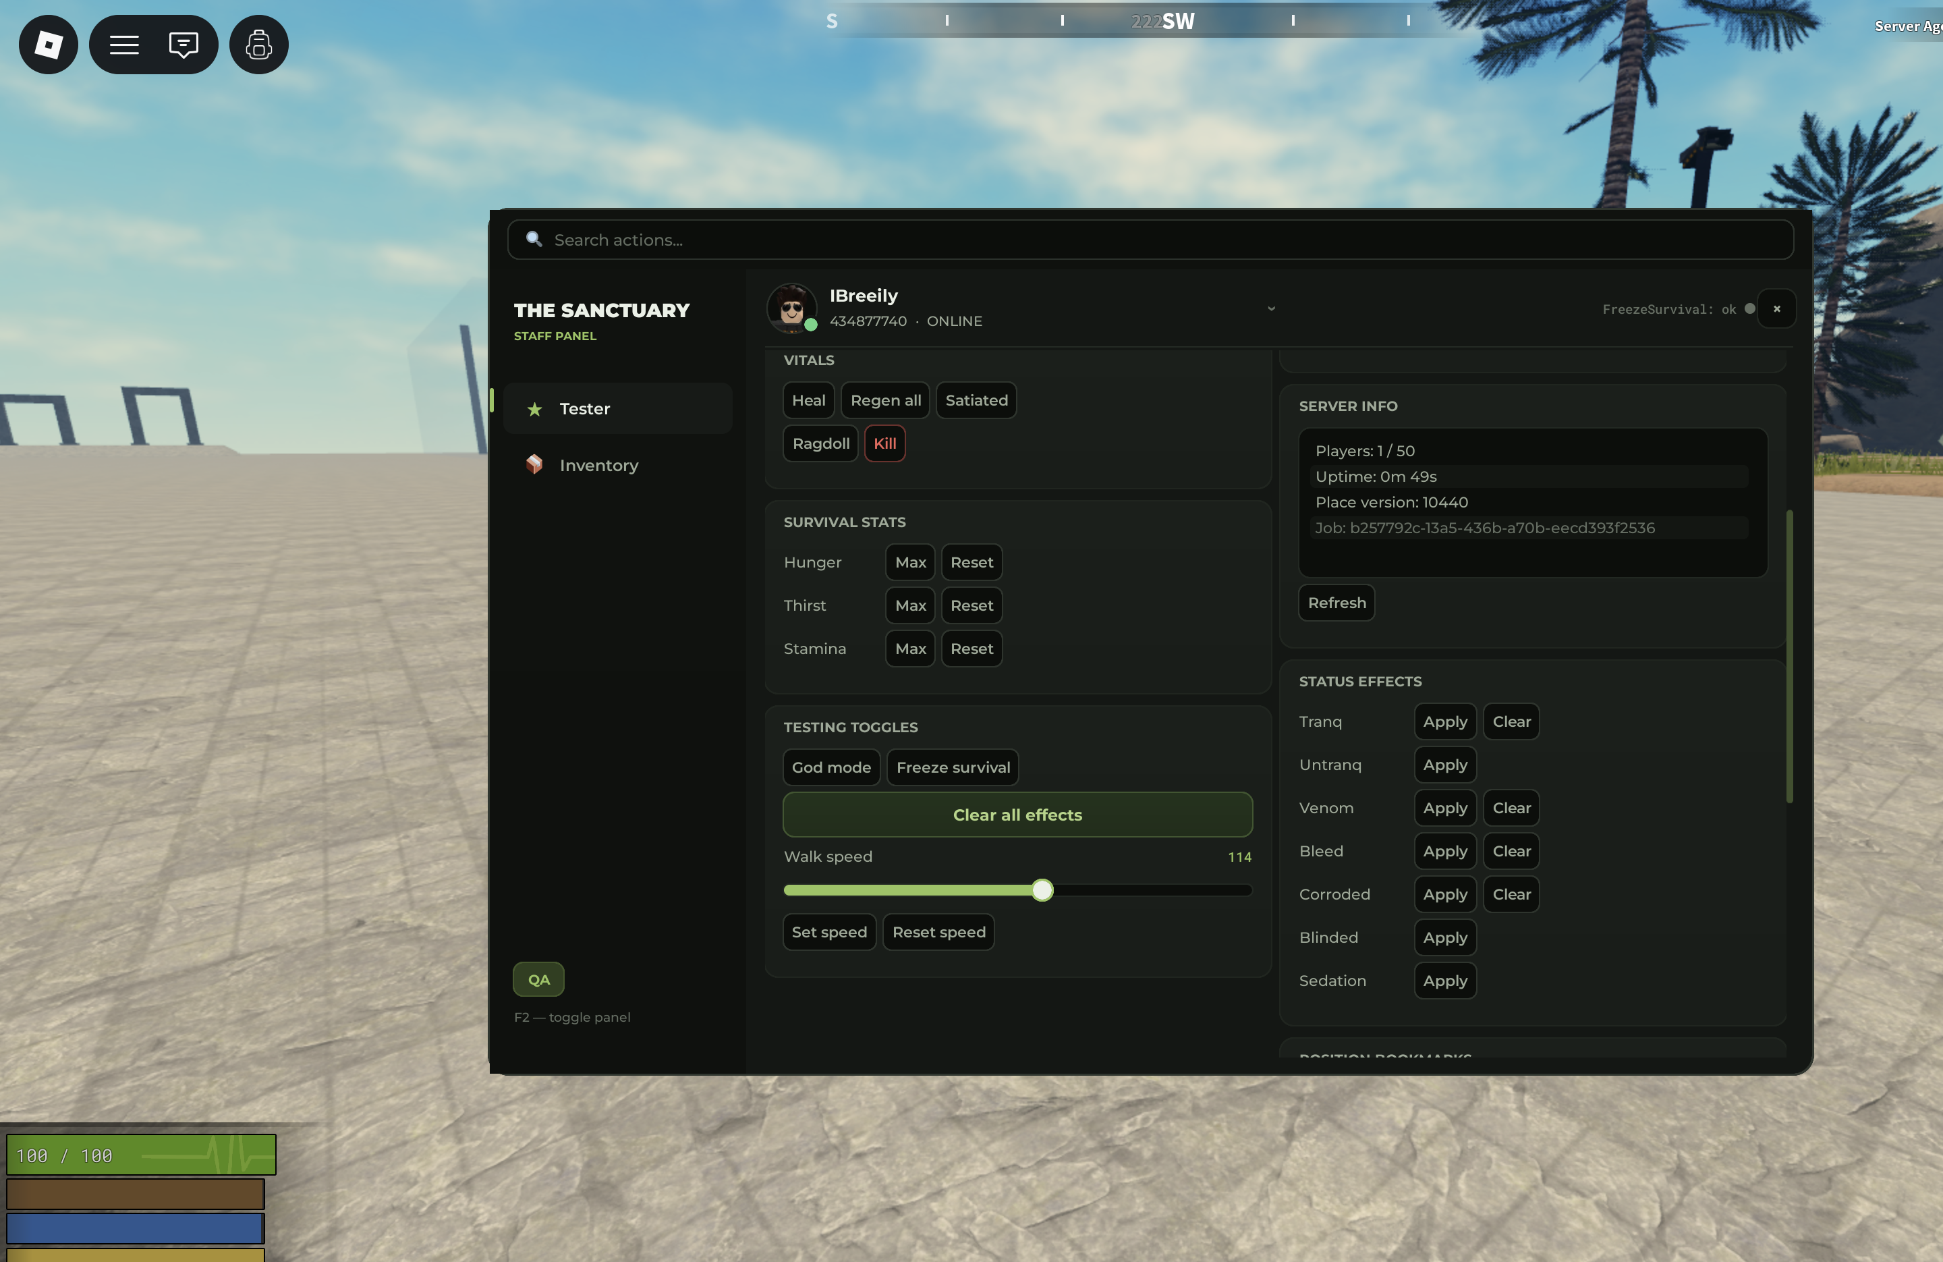Click the panel's vertical scrollbar
Image resolution: width=1943 pixels, height=1262 pixels.
(x=1790, y=656)
